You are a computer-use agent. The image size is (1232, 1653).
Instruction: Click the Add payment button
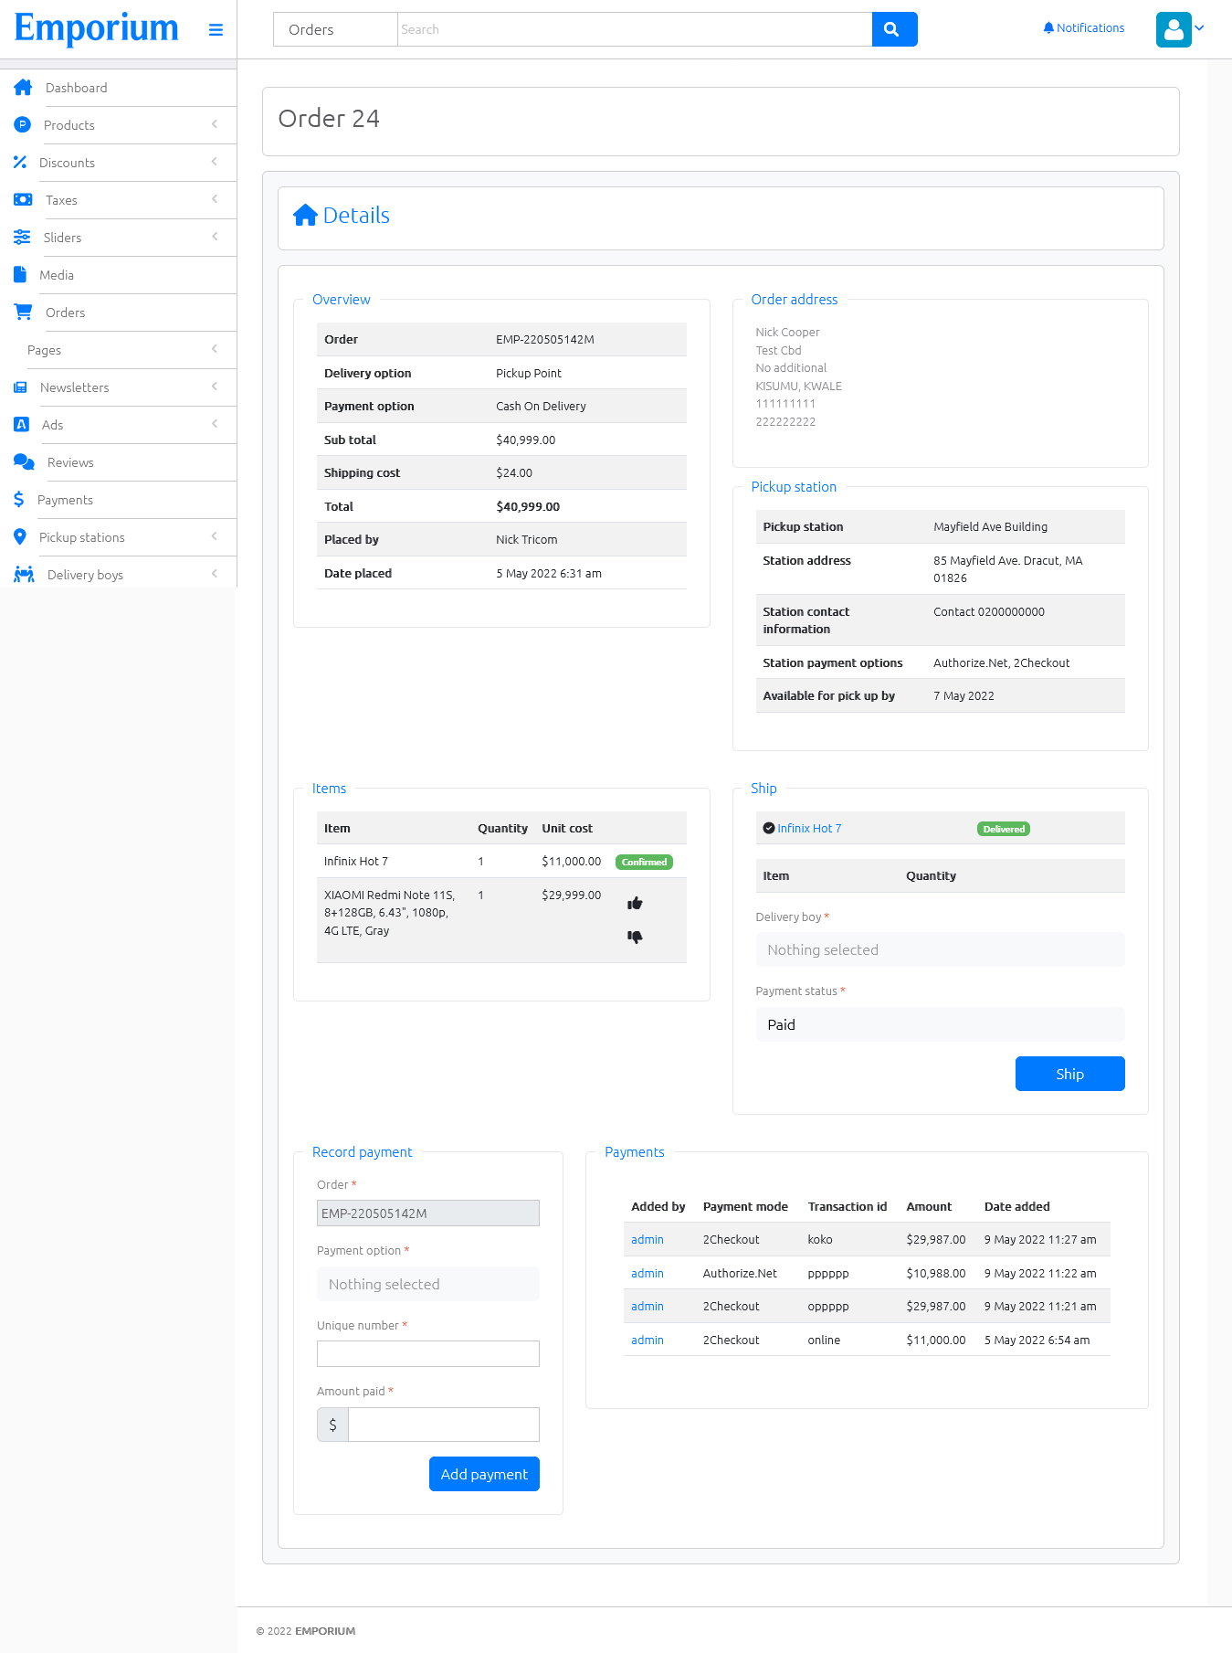pos(484,1474)
